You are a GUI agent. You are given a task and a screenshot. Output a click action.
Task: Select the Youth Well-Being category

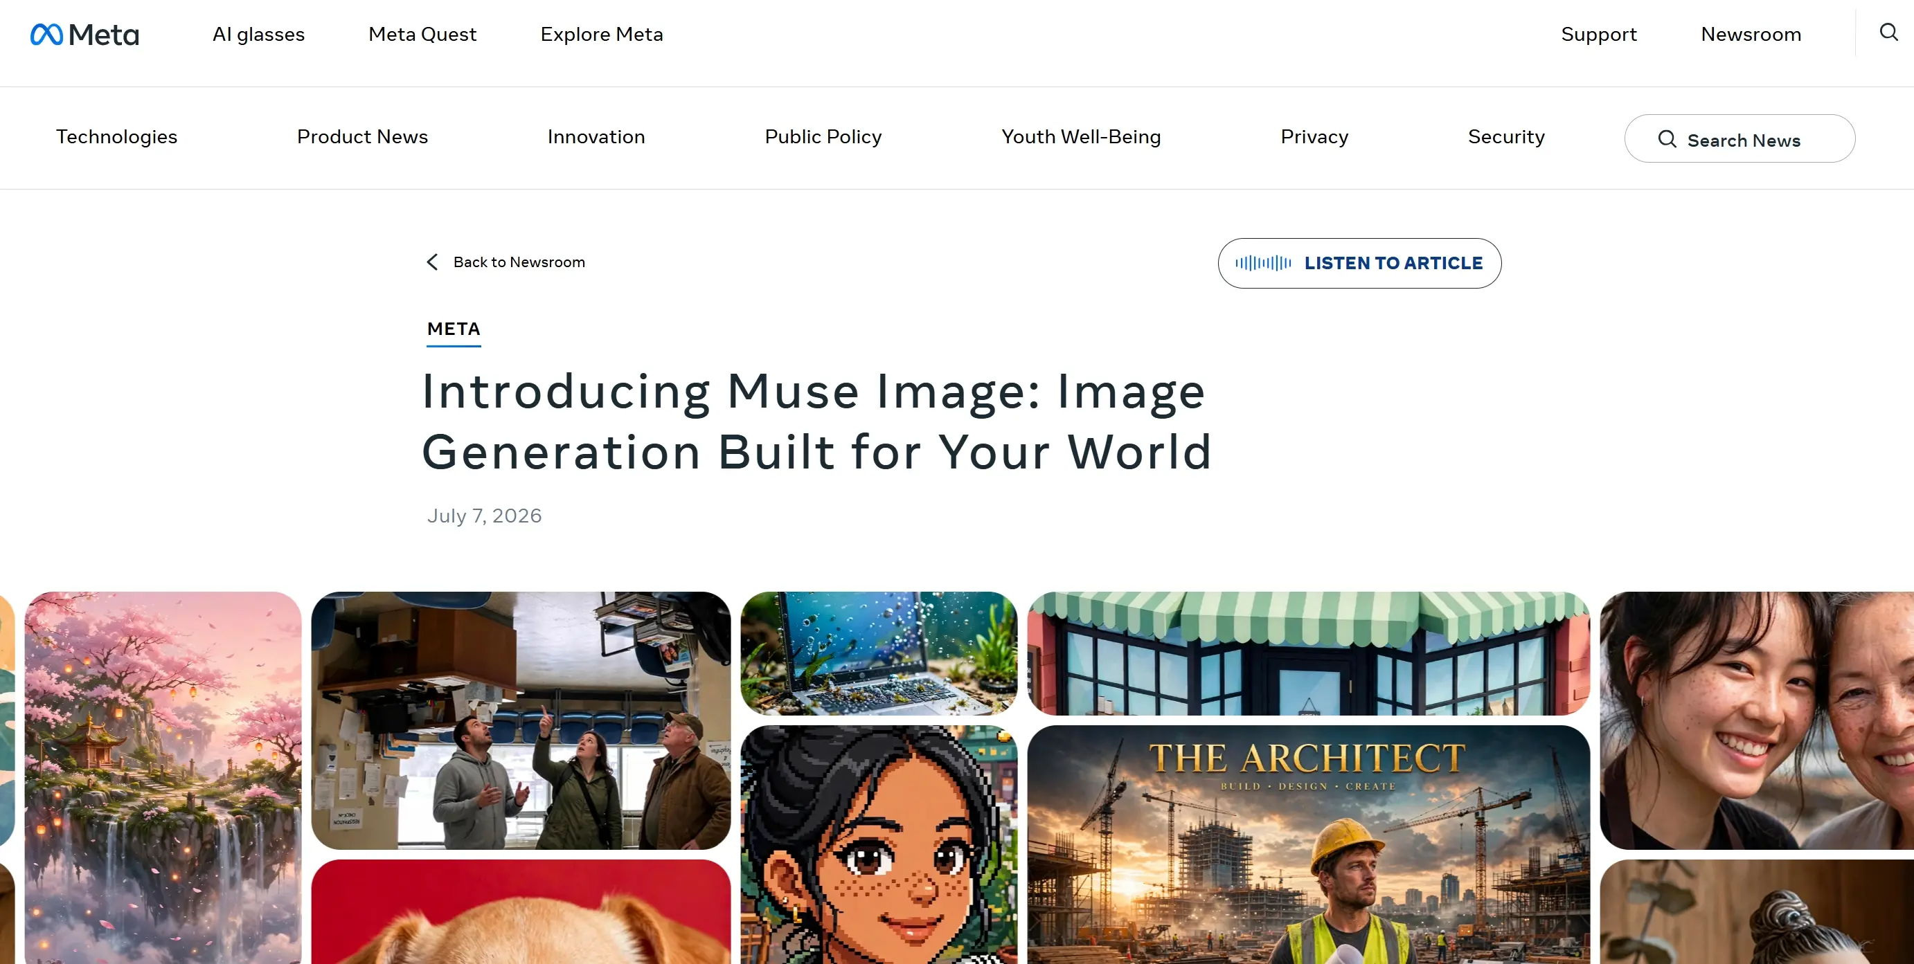pos(1080,138)
